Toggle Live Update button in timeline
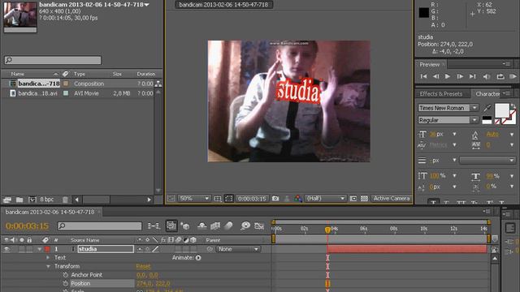 coord(171,225)
